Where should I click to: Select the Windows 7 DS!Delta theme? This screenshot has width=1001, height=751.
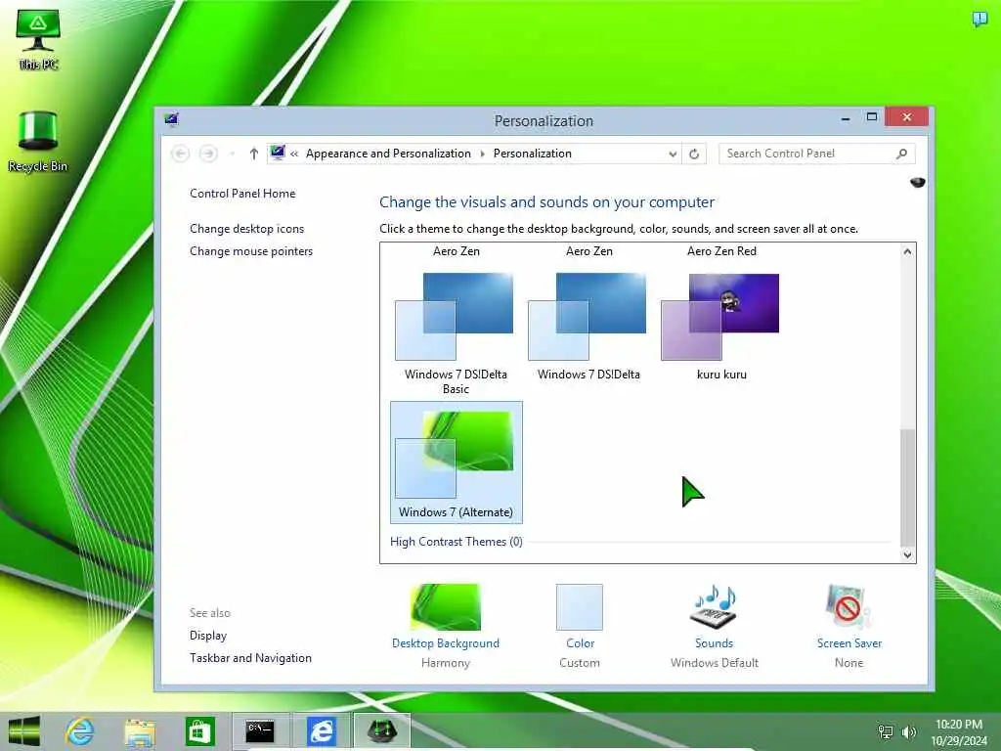pos(588,326)
